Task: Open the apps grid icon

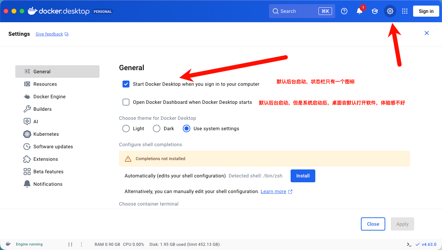Action: click(x=405, y=11)
